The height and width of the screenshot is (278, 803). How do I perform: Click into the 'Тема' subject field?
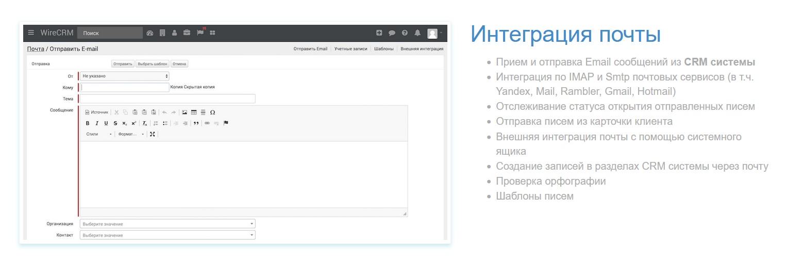click(168, 99)
